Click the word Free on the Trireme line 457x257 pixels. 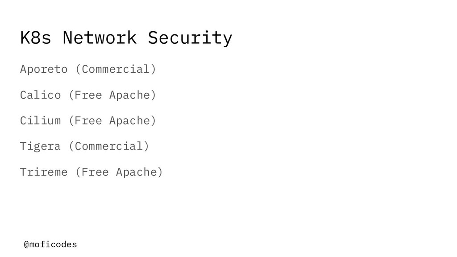click(95, 172)
